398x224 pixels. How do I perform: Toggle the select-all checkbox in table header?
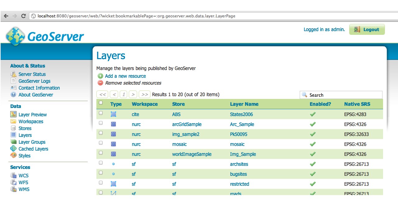[x=101, y=103]
